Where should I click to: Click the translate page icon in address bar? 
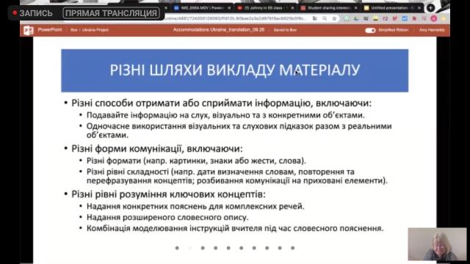pyautogui.click(x=315, y=18)
